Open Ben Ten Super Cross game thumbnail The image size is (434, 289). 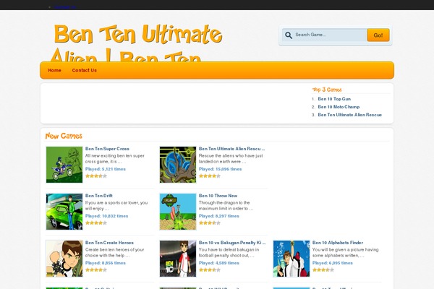64,165
